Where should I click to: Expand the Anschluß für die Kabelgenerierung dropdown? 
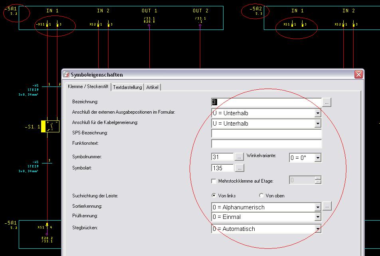click(x=317, y=124)
